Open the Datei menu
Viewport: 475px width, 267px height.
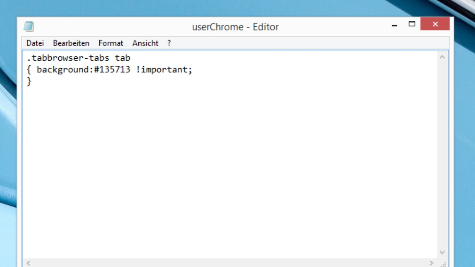(x=35, y=43)
